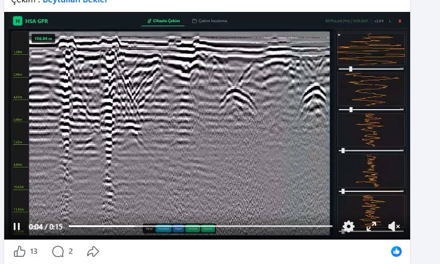The height and width of the screenshot is (264, 440).
Task: Seek using the video progress bar
Action: pos(200,226)
